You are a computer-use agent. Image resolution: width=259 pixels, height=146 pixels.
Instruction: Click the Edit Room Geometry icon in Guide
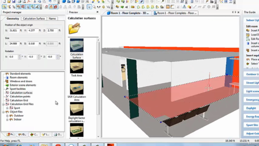coord(248,39)
